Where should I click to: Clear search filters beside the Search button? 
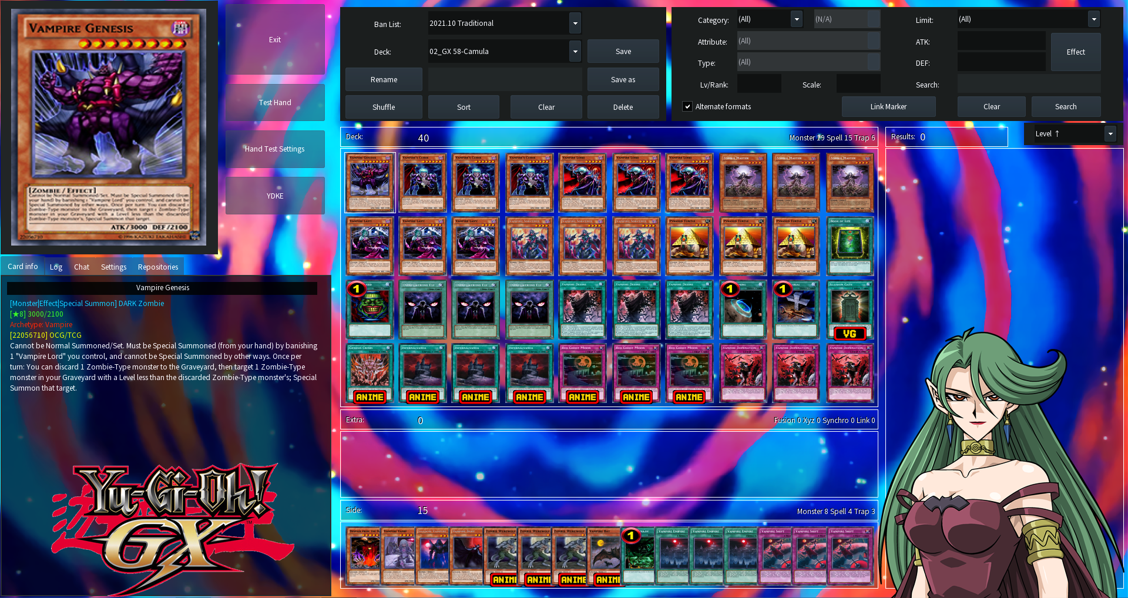click(x=992, y=107)
